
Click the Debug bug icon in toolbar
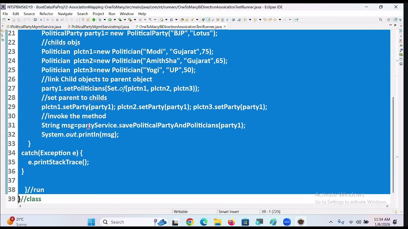[100, 20]
